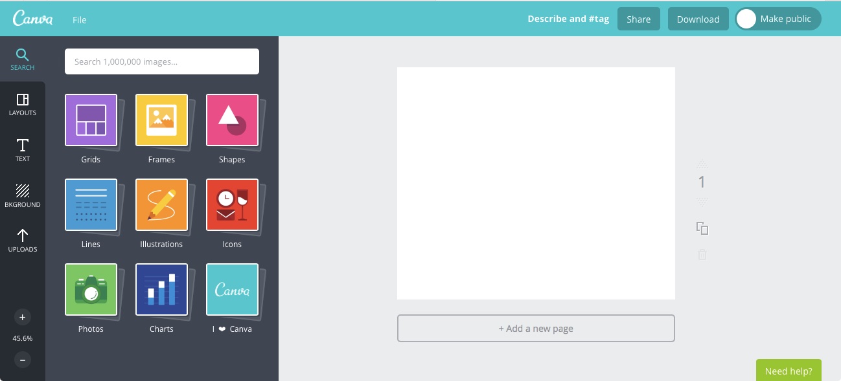Image resolution: width=841 pixels, height=381 pixels.
Task: Toggle the Make public switch
Action: click(747, 19)
